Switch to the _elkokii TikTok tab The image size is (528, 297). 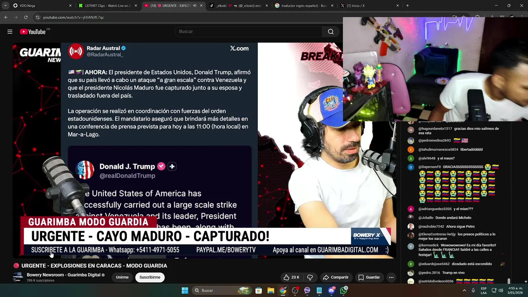238,6
